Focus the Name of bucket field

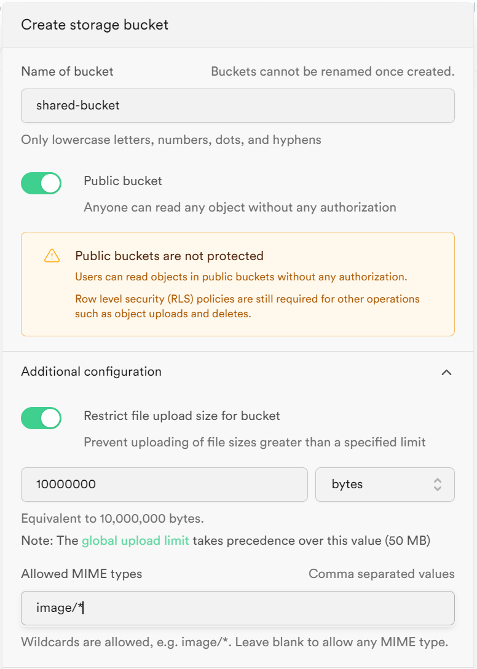[x=237, y=106]
